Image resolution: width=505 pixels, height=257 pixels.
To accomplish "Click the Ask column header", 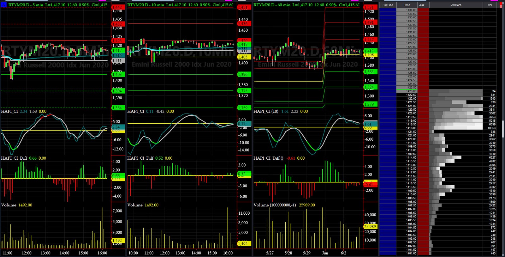I will (x=423, y=5).
